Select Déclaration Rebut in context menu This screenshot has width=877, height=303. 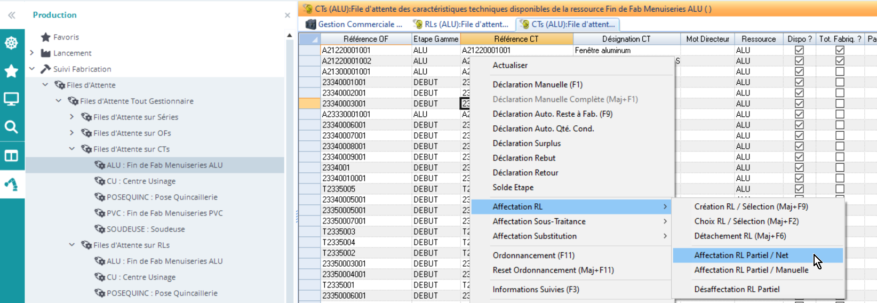click(x=524, y=158)
